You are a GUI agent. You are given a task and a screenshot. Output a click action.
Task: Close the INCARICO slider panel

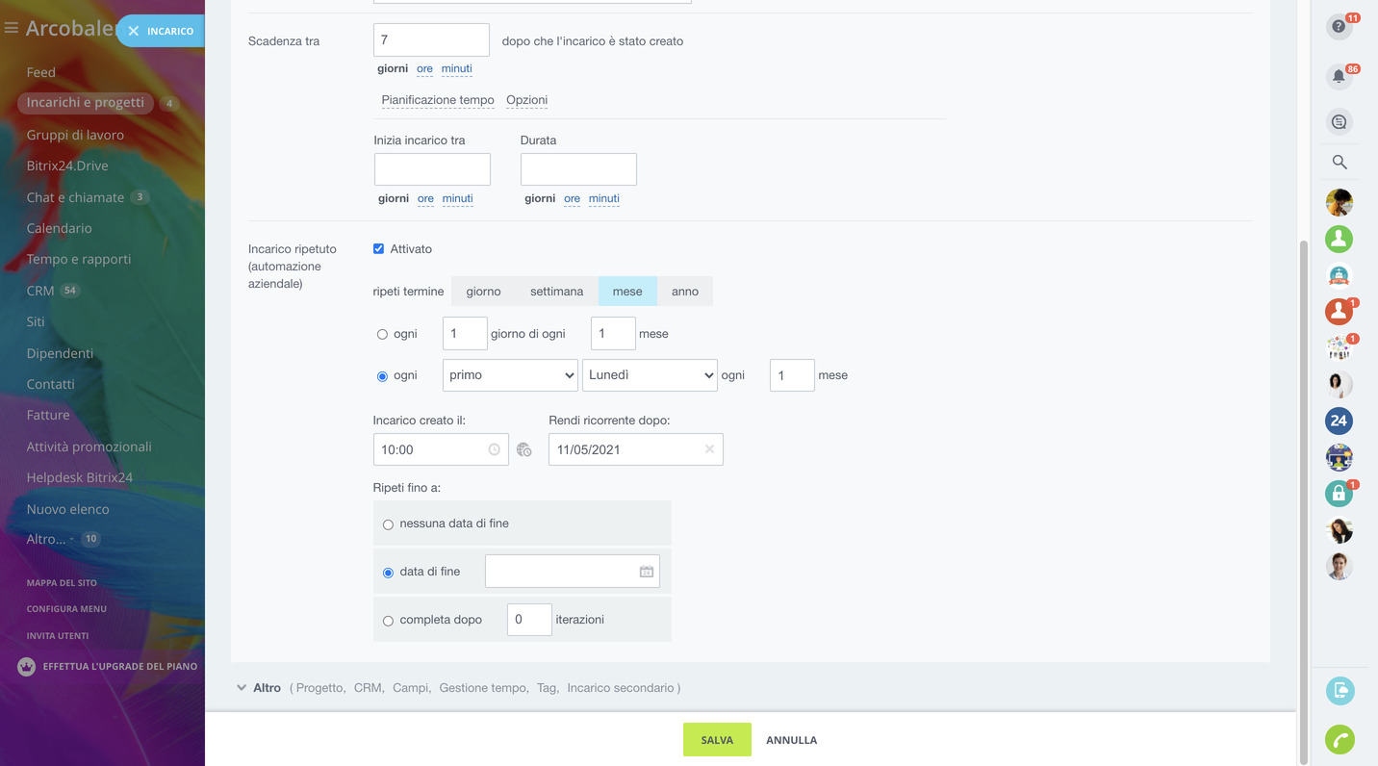click(x=134, y=31)
